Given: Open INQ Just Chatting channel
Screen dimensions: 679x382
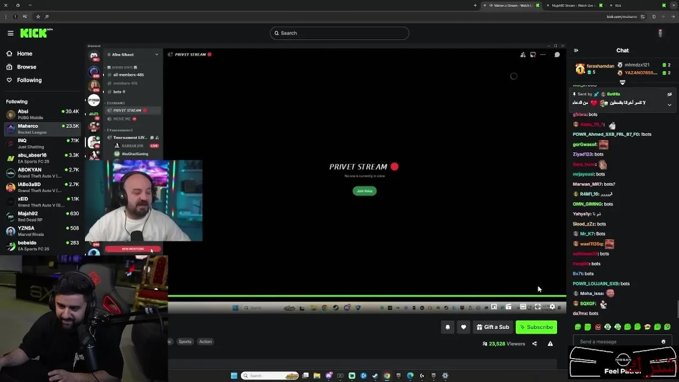Looking at the screenshot, I should click(x=42, y=144).
